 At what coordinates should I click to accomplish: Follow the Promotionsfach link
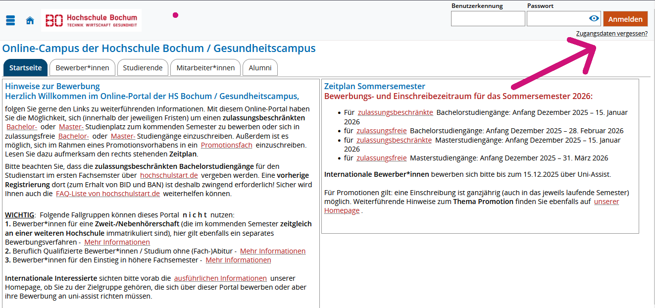(226, 145)
